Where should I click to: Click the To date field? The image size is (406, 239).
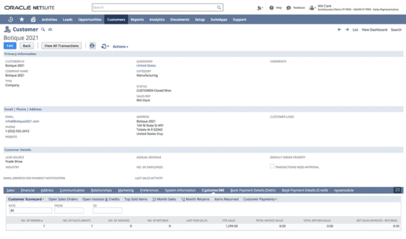(x=107, y=210)
